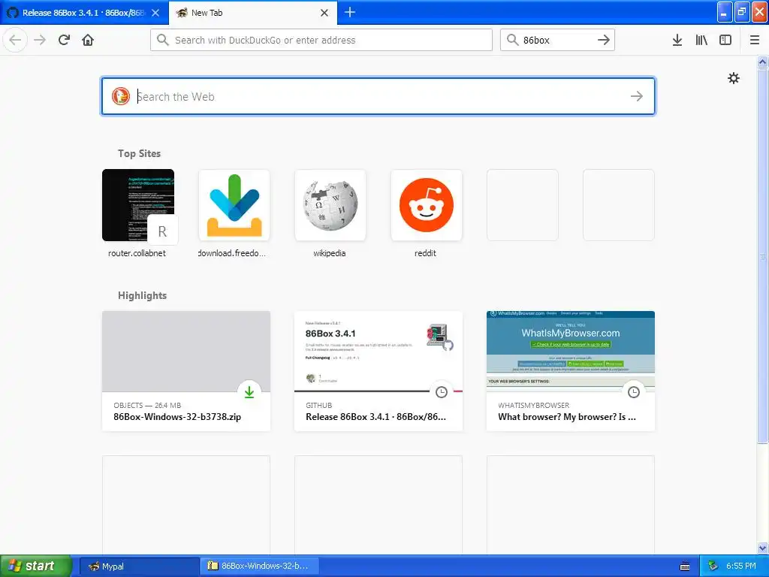Reload the current page

coord(64,40)
